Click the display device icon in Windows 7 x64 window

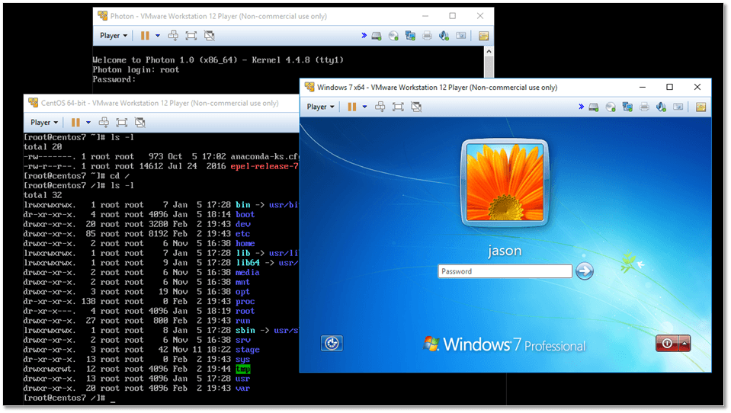[x=678, y=107]
